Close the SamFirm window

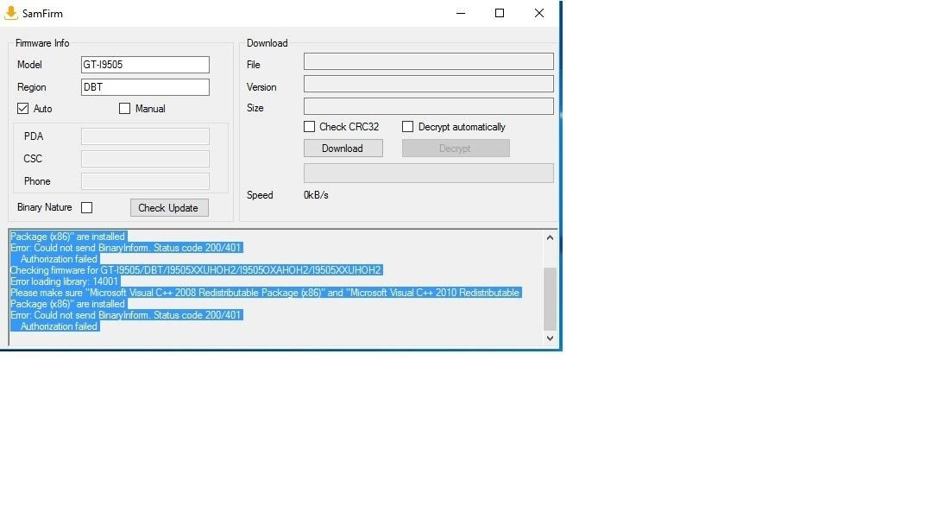539,13
